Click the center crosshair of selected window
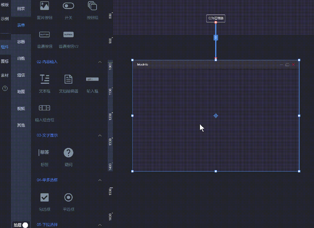This screenshot has width=314, height=228. 216,116
